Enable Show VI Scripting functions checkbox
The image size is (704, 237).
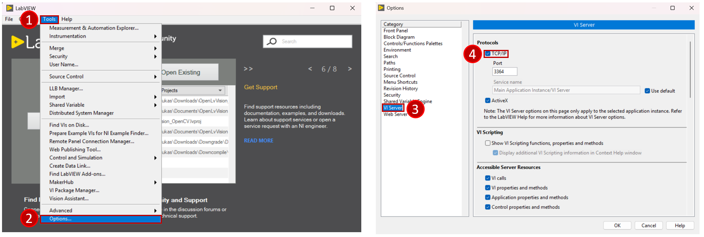(x=488, y=143)
